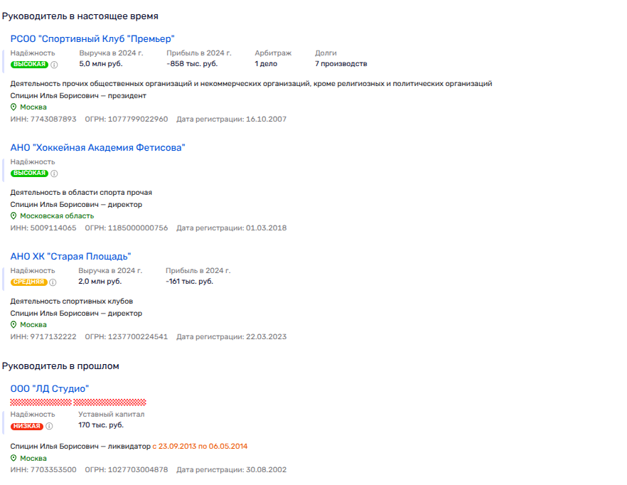This screenshot has height=485, width=627.
Task: Click the yellow СРЕДНЯЯ reliability badge
Action: pos(28,282)
